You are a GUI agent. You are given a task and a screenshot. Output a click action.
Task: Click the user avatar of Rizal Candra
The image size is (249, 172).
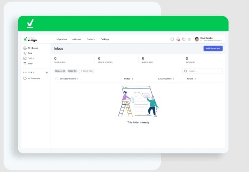[x=197, y=39]
